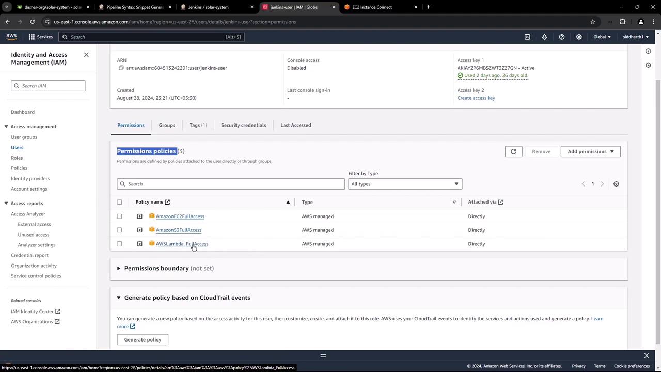Open the browser extensions icon
Screen dimensions: 661x372
(622, 22)
